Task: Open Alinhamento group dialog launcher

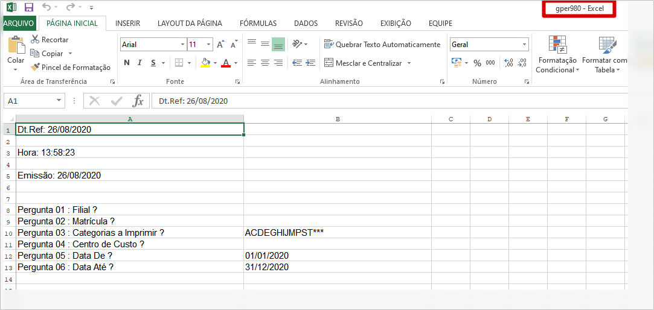Action: coord(442,82)
